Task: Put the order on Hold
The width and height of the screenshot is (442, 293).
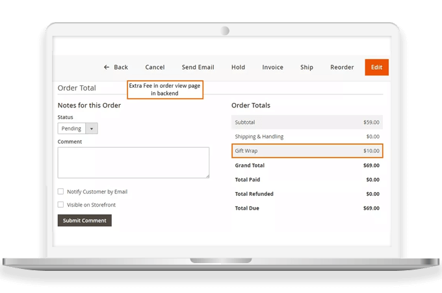Action: (x=238, y=67)
